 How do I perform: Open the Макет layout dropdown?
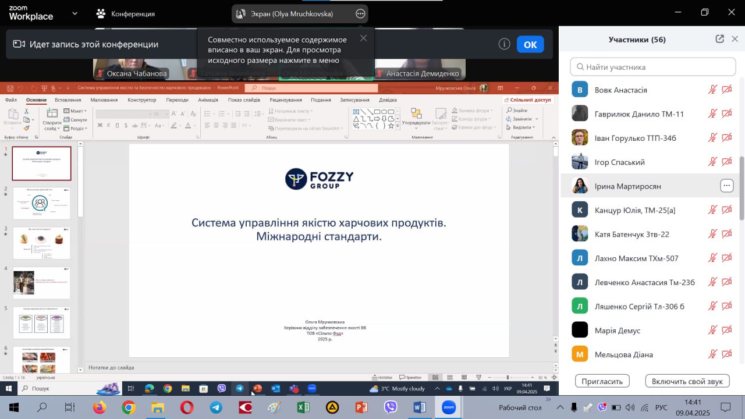[75, 111]
